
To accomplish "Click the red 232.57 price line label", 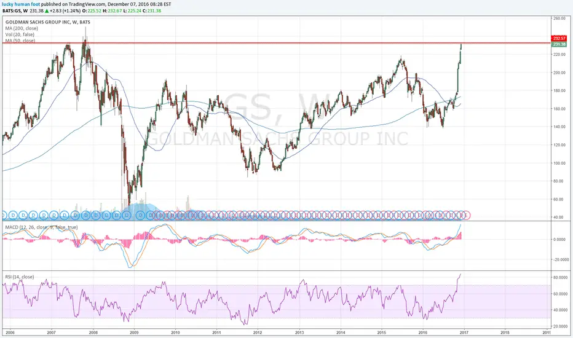I will (559, 38).
